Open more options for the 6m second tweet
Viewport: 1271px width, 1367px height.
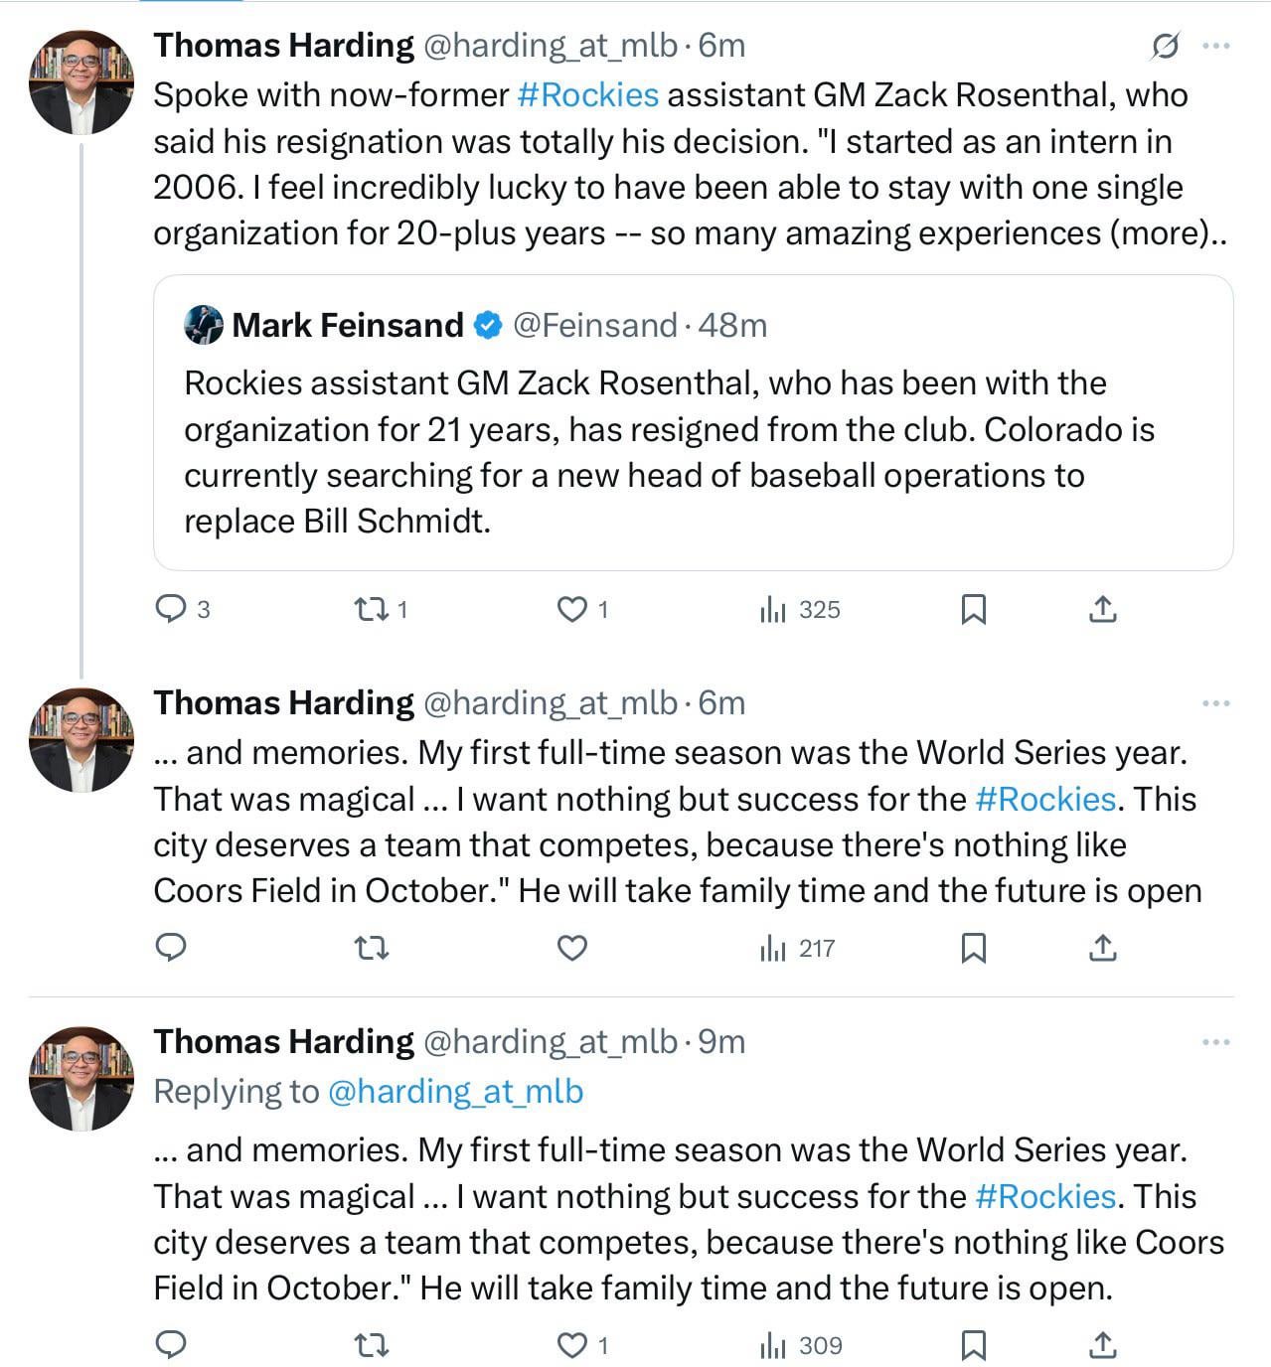(x=1215, y=703)
